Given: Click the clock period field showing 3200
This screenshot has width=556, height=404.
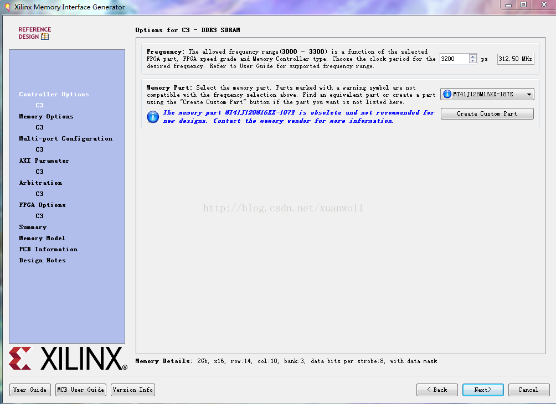Looking at the screenshot, I should [454, 59].
